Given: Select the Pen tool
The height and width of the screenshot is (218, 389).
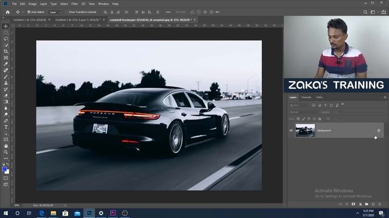Looking at the screenshot, I should tap(5, 121).
